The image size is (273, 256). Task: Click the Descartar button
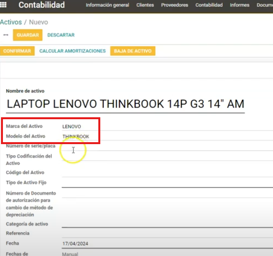point(61,35)
